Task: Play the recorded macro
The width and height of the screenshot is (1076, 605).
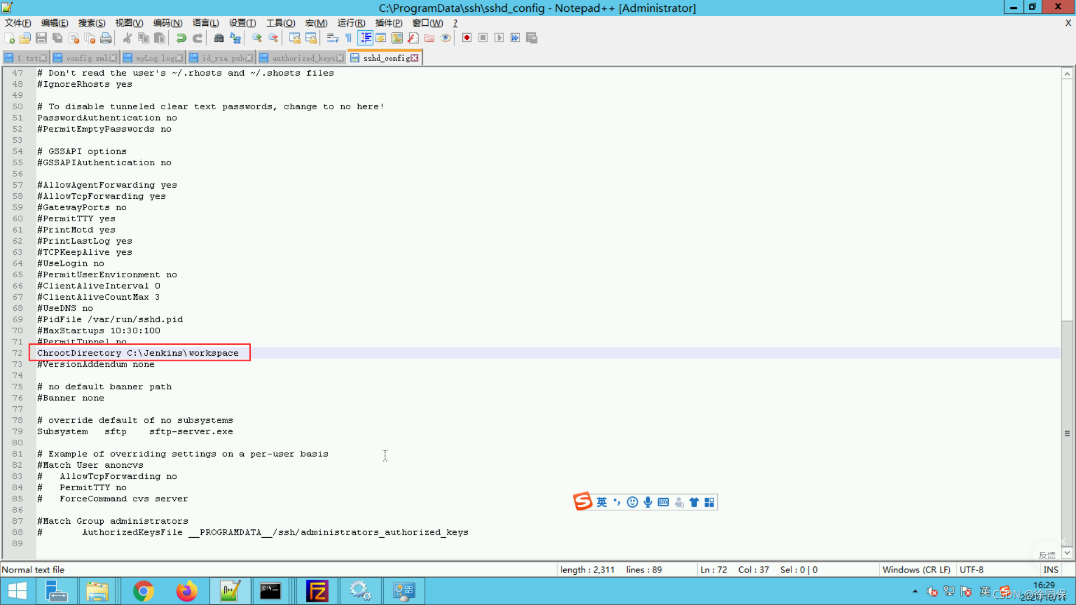Action: 499,38
